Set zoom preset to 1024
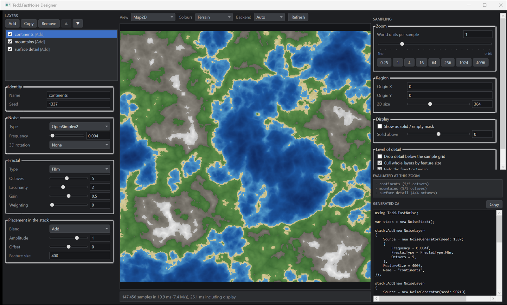 [x=464, y=63]
